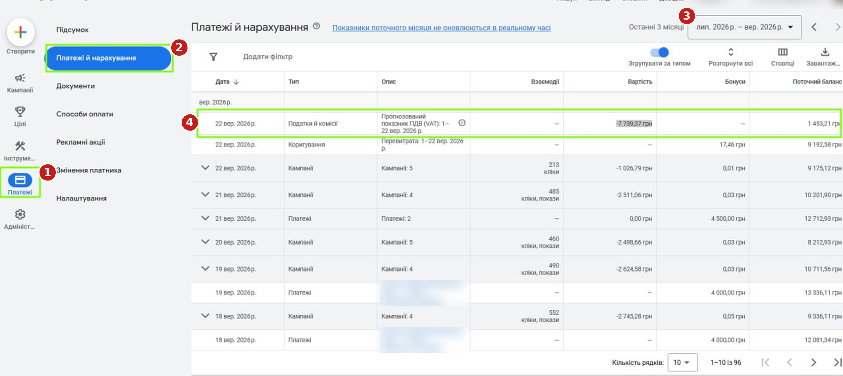Open the Рекламні акції menu item

[81, 142]
